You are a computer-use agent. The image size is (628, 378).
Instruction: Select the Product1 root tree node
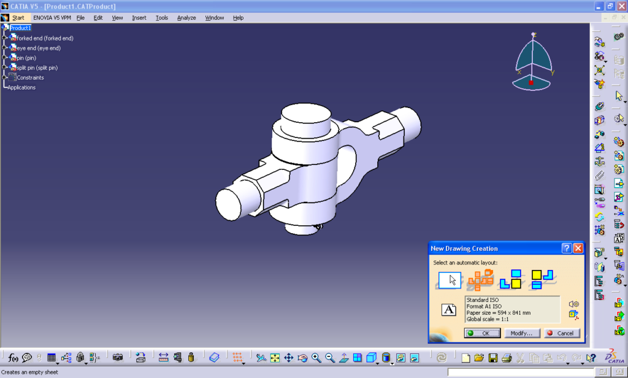click(20, 28)
